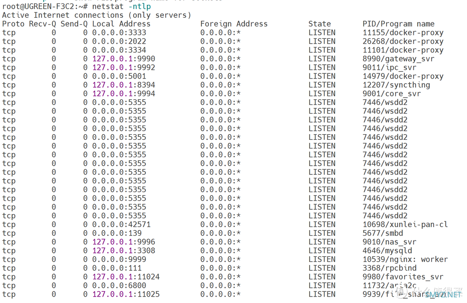This screenshot has height=303, width=467.
Task: Click program 9980/favorites_svr
Action: pos(403,277)
